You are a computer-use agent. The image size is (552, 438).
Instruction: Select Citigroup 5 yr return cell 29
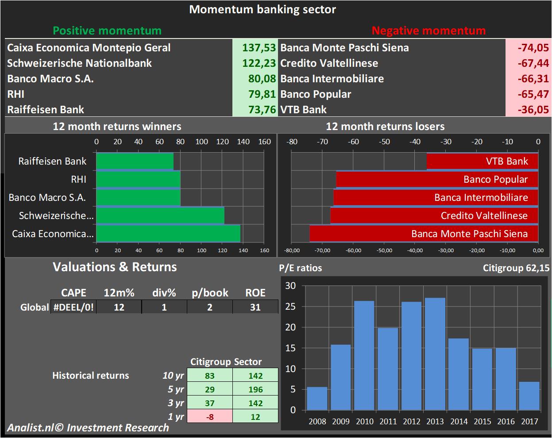point(210,389)
